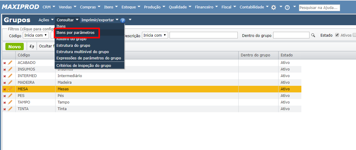Image resolution: width=356 pixels, height=150 pixels.
Task: Click the help question mark in top bar
Action: pyautogui.click(x=287, y=7)
